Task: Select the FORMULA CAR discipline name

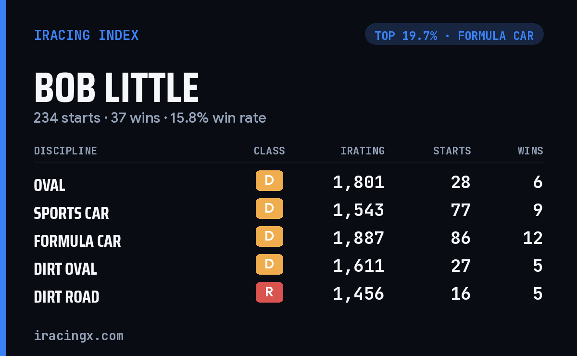Action: 77,241
